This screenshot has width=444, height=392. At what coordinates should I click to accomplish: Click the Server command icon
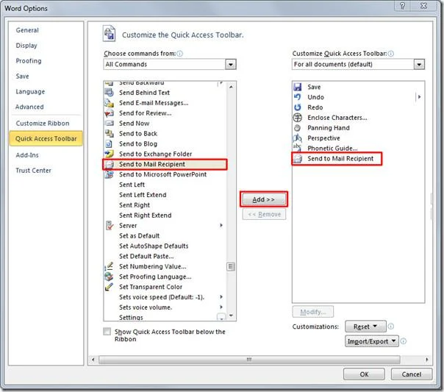coord(109,226)
